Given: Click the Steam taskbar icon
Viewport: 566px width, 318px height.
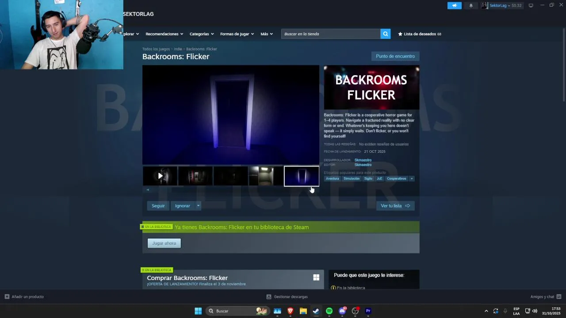Looking at the screenshot, I should (316, 311).
